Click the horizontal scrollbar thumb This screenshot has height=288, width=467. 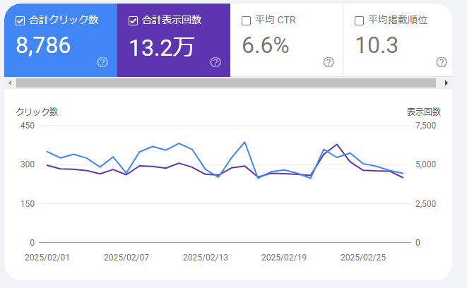pos(226,83)
